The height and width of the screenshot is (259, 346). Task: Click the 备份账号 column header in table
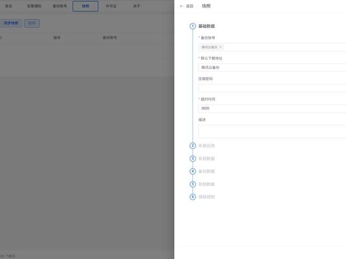[110, 38]
